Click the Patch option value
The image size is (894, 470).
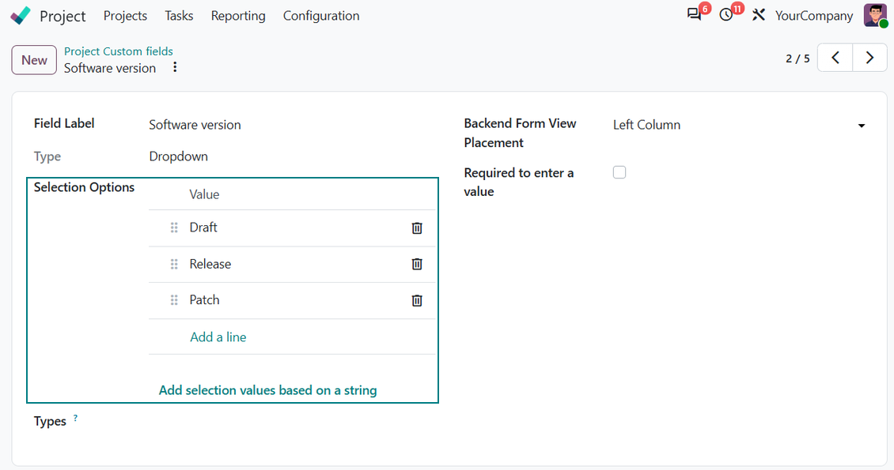point(205,300)
